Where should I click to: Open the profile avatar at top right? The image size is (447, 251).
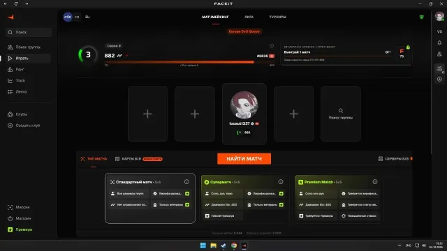(x=439, y=16)
